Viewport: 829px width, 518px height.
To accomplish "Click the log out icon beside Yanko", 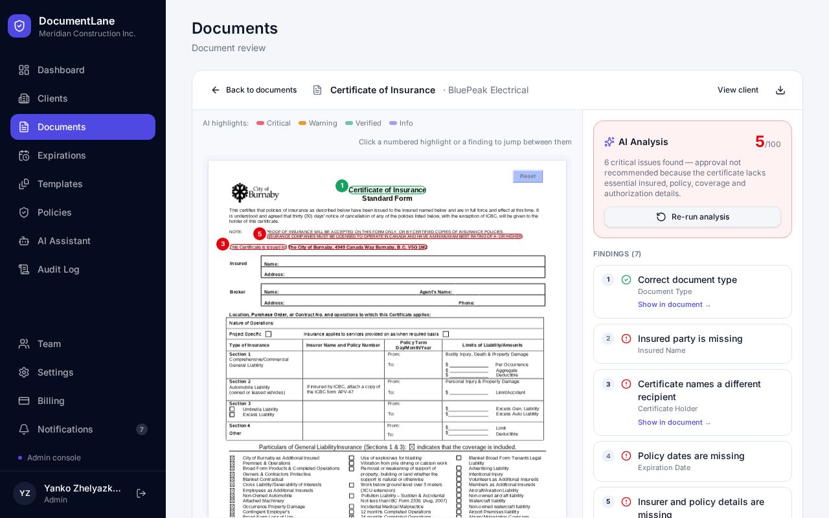I will (141, 493).
